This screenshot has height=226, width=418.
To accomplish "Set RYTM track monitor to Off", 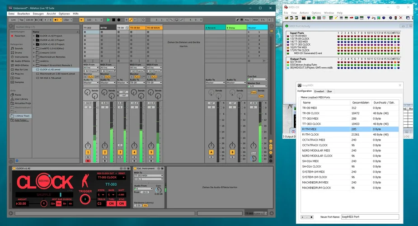I will [x=113, y=77].
